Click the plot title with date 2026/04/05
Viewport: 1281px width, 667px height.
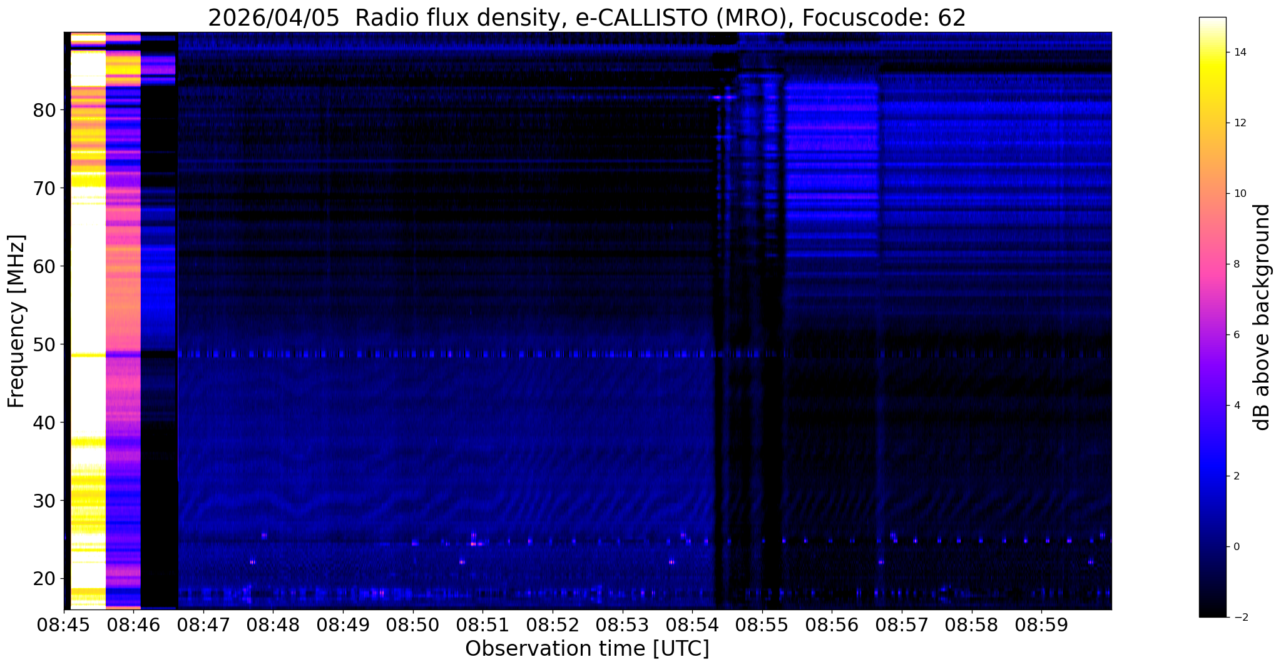pyautogui.click(x=587, y=18)
